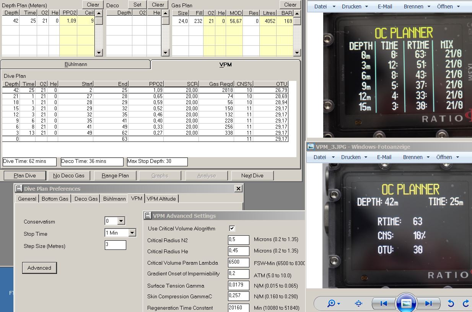Viewport: 472px width, 312px height.
Task: Expand the Conservatism dropdown
Action: (x=121, y=221)
